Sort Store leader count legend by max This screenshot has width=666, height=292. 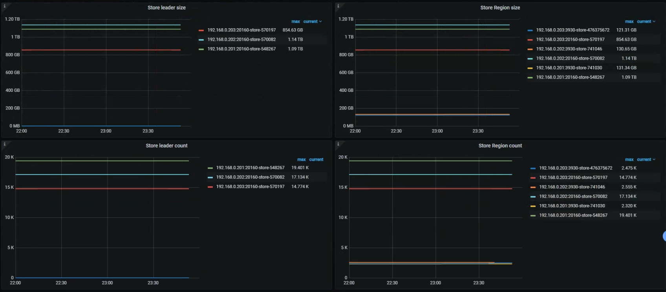point(301,160)
